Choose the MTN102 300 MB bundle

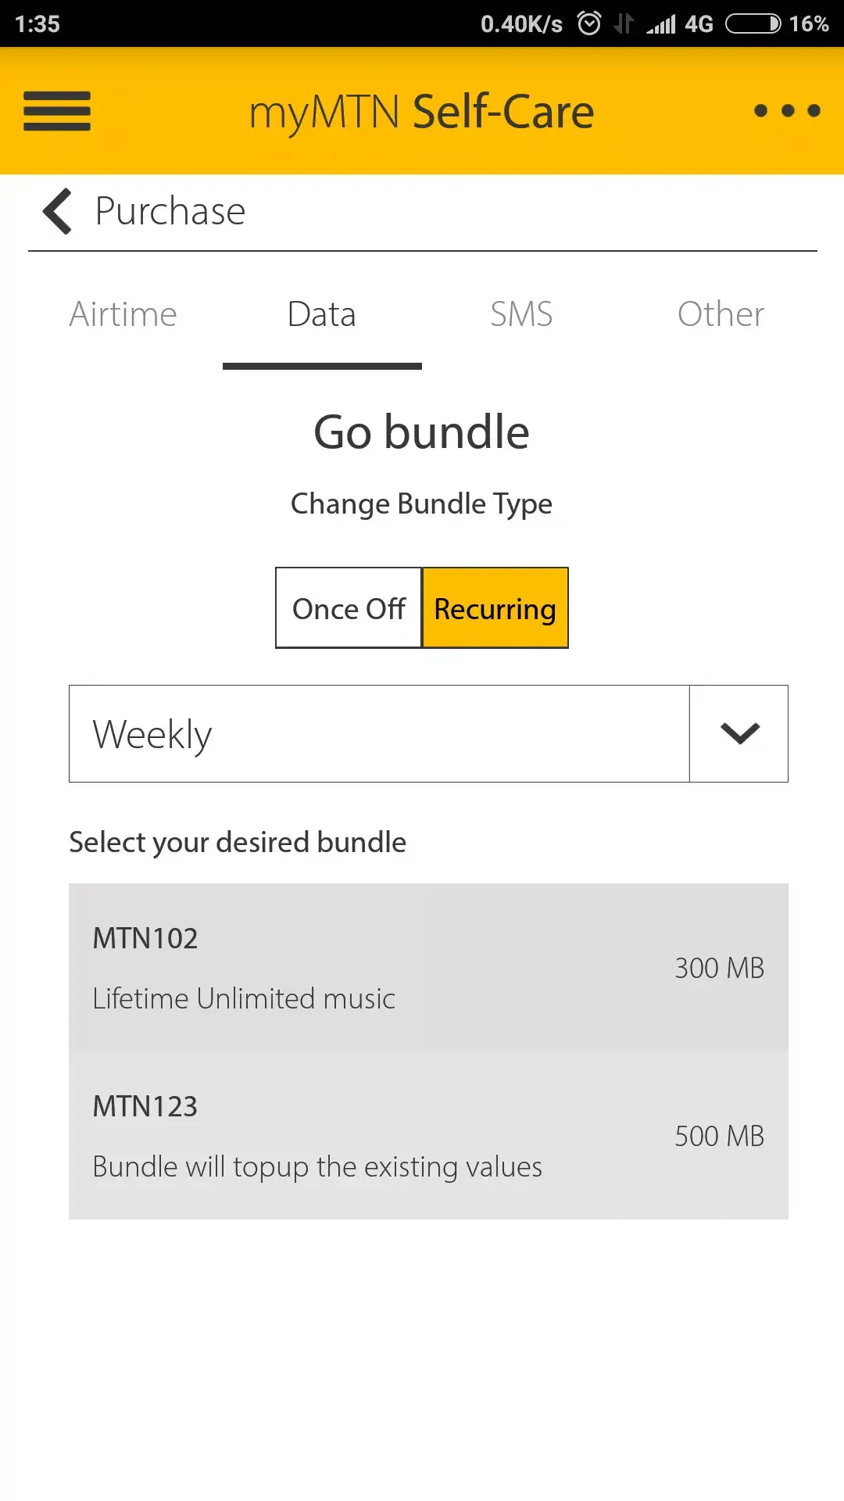428,968
